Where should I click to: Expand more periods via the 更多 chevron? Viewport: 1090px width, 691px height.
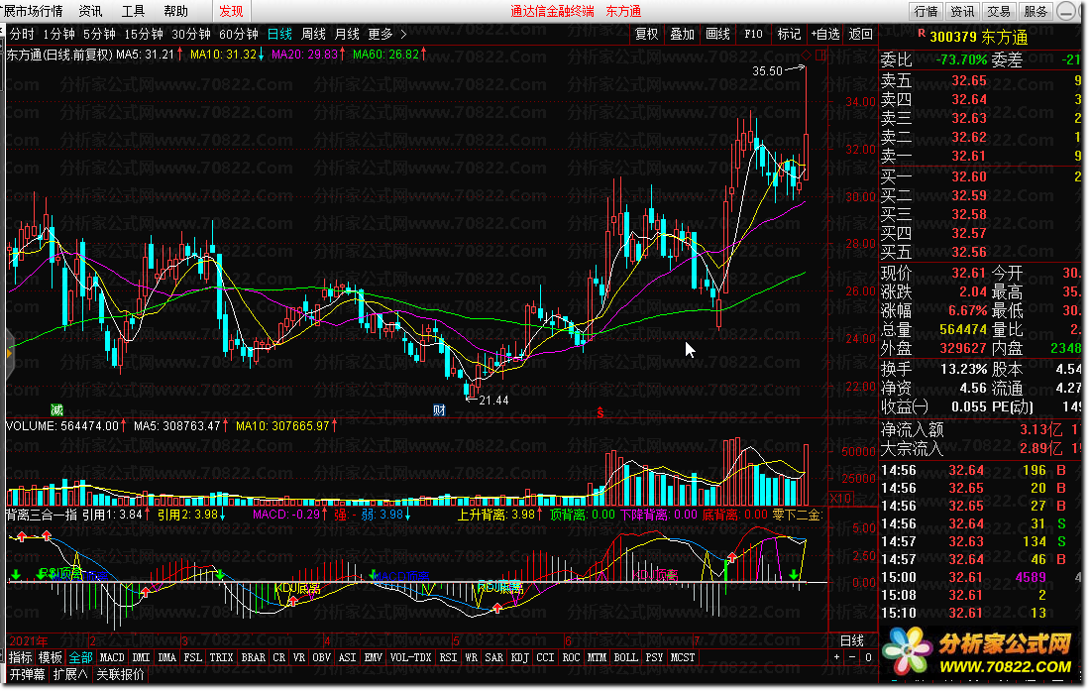(404, 34)
